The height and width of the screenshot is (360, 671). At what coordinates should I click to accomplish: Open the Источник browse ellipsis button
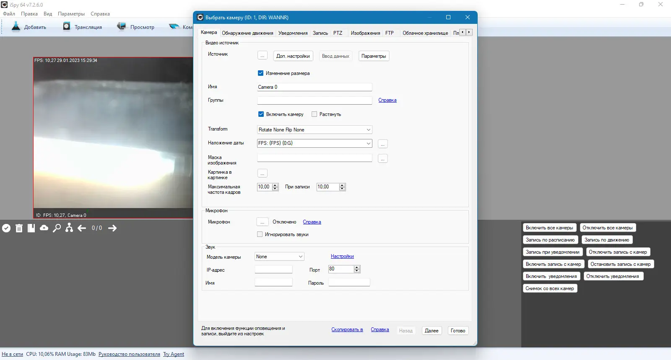262,56
